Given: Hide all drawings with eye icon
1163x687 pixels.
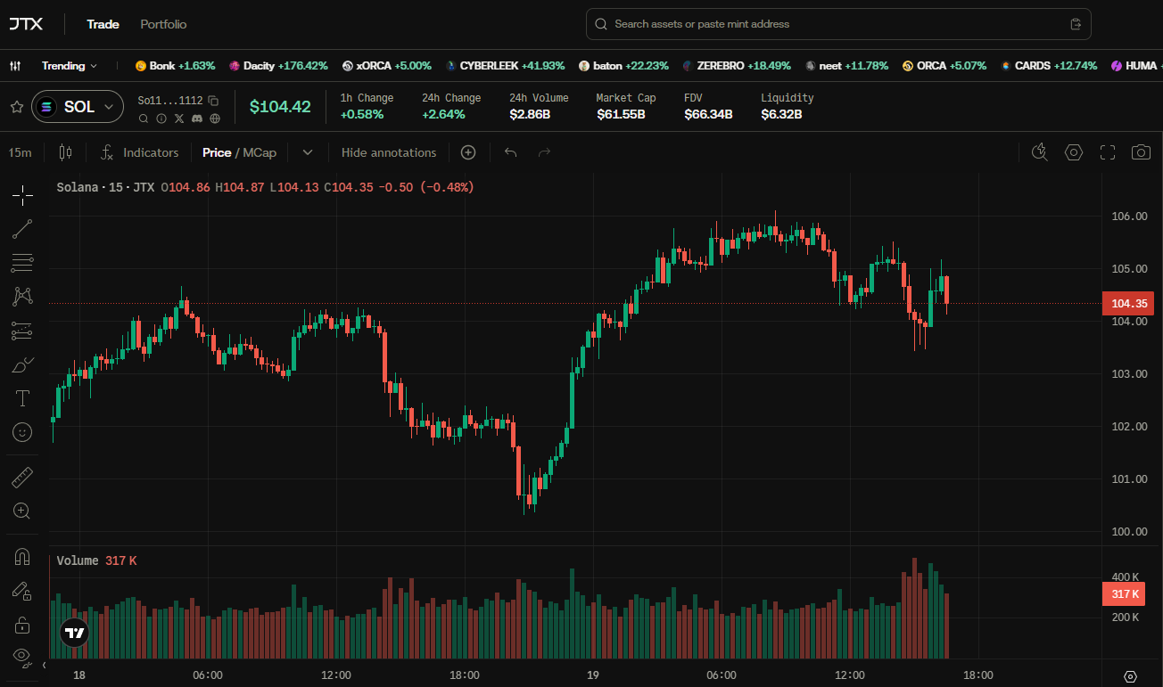Looking at the screenshot, I should (22, 657).
